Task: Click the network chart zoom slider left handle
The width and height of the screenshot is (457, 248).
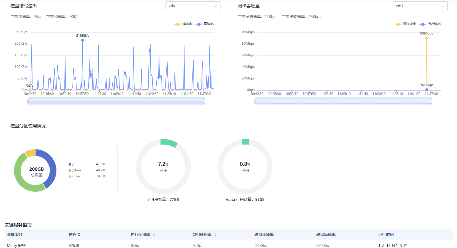Action: [255, 102]
